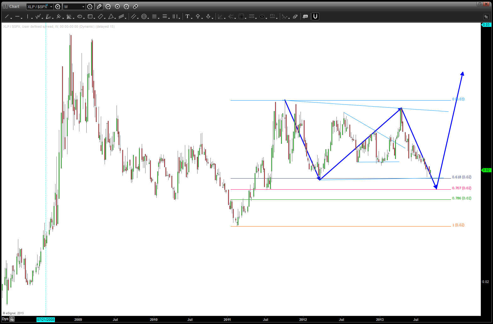Select the Up Arrow marker tool
This screenshot has width=493, height=324.
(x=198, y=16)
